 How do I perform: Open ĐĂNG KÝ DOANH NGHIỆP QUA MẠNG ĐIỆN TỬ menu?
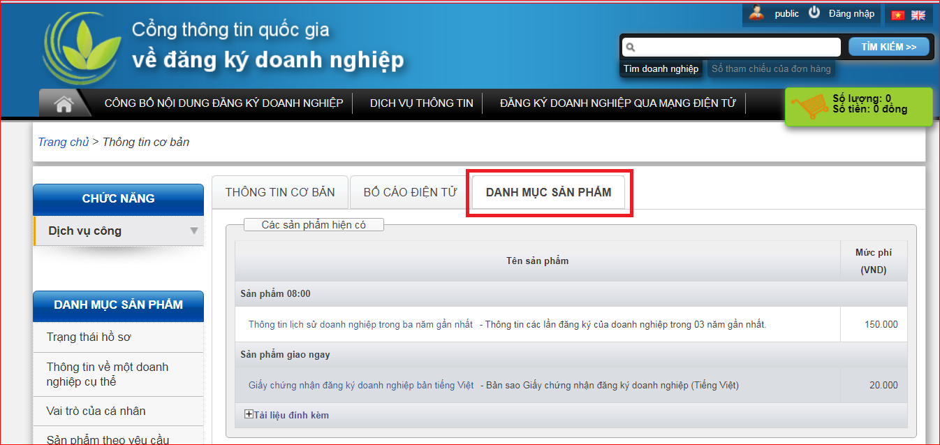tap(618, 103)
